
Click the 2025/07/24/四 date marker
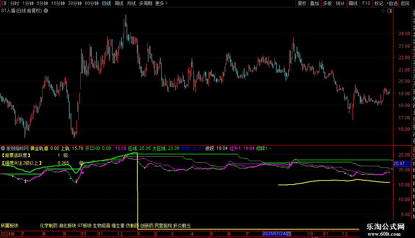tap(277, 234)
